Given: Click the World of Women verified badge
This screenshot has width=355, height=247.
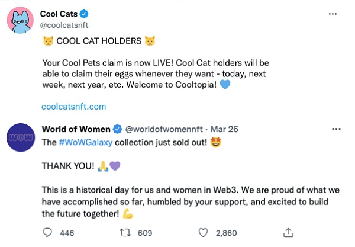Looking at the screenshot, I should tap(117, 129).
